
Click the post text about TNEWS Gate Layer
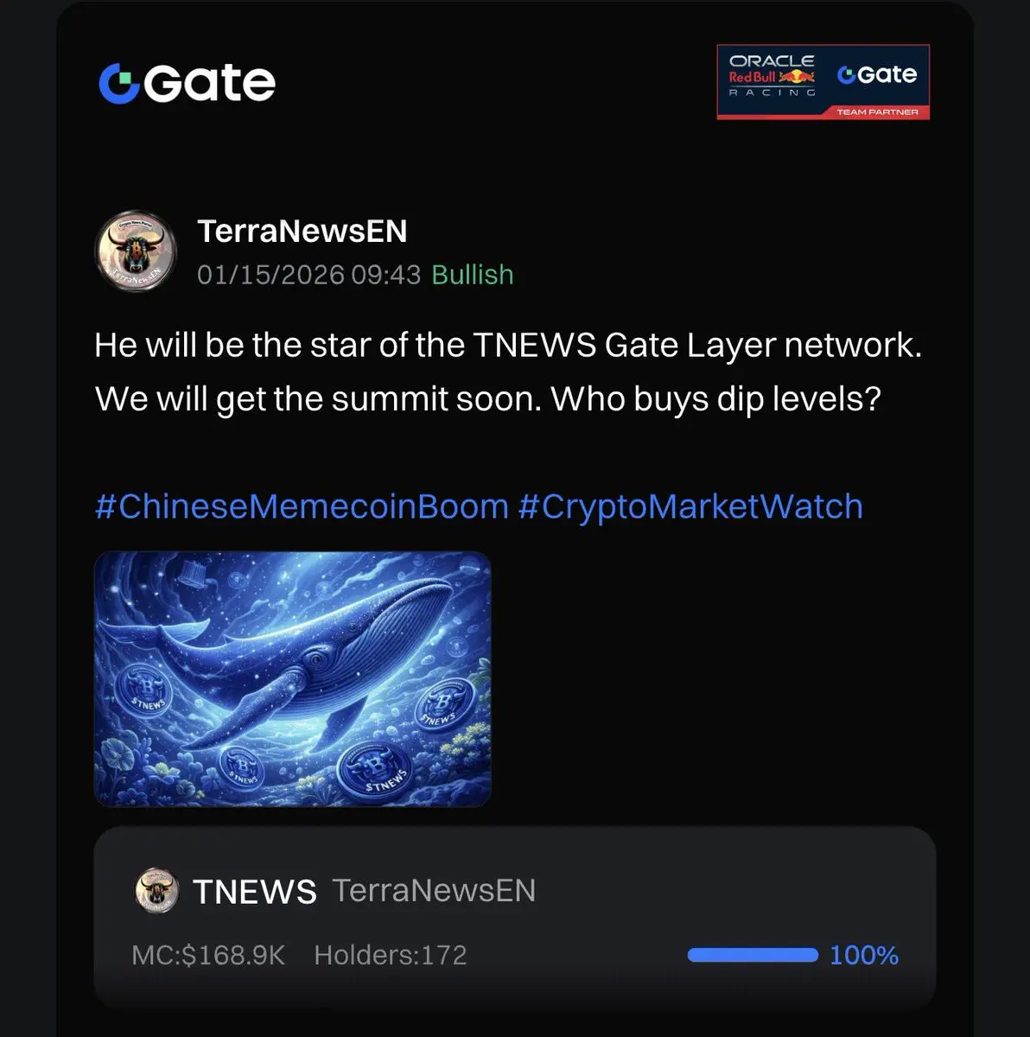509,372
